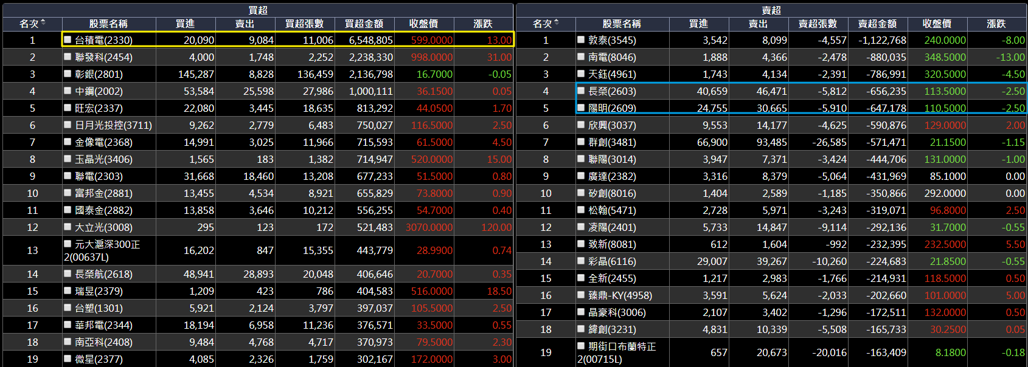This screenshot has width=1028, height=367.
Task: Open the 欣興(3037) stock name
Action: 612,125
